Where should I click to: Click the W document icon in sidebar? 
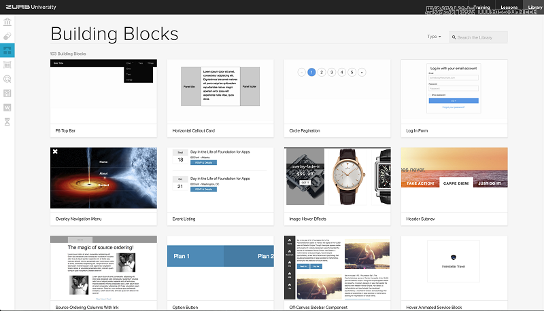(7, 107)
